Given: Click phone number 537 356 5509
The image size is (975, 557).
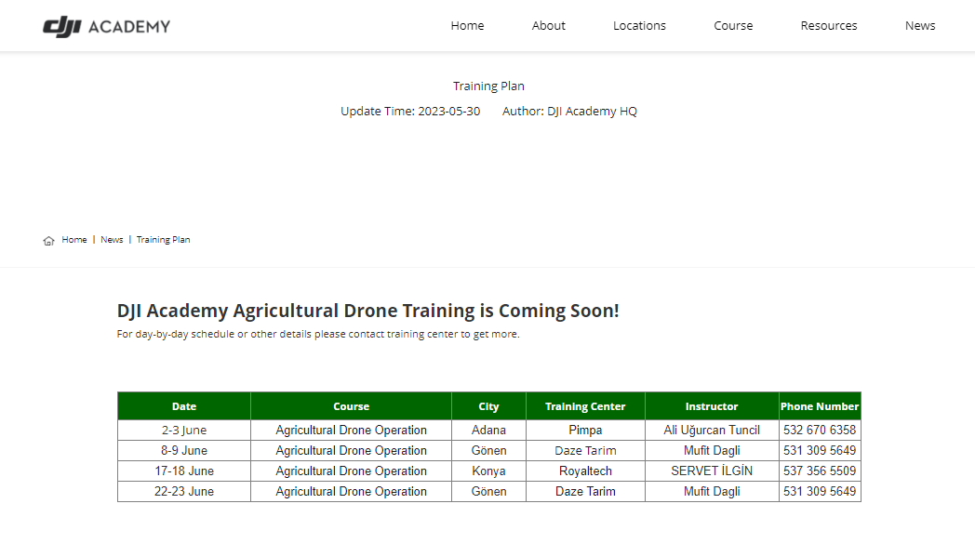Looking at the screenshot, I should pyautogui.click(x=820, y=471).
